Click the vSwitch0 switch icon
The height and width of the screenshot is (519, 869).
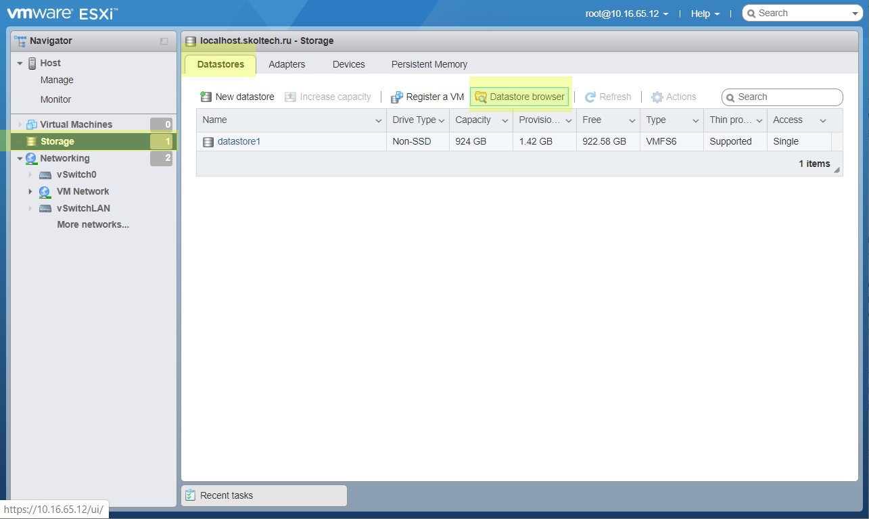pyautogui.click(x=45, y=175)
